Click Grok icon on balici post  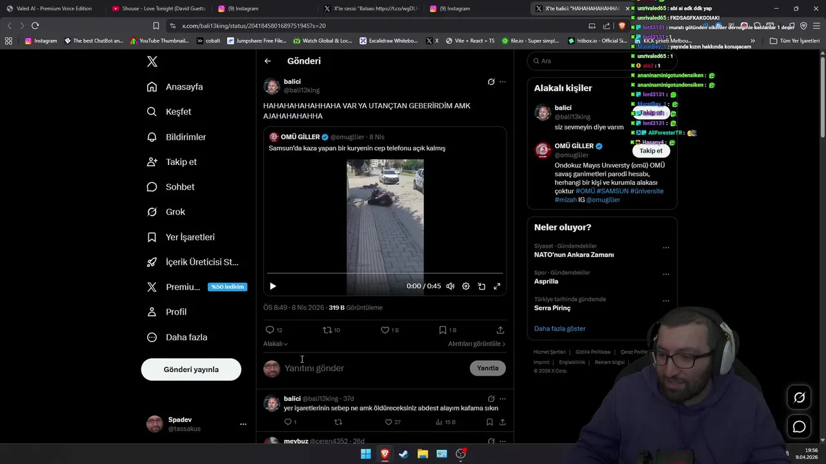tap(491, 82)
